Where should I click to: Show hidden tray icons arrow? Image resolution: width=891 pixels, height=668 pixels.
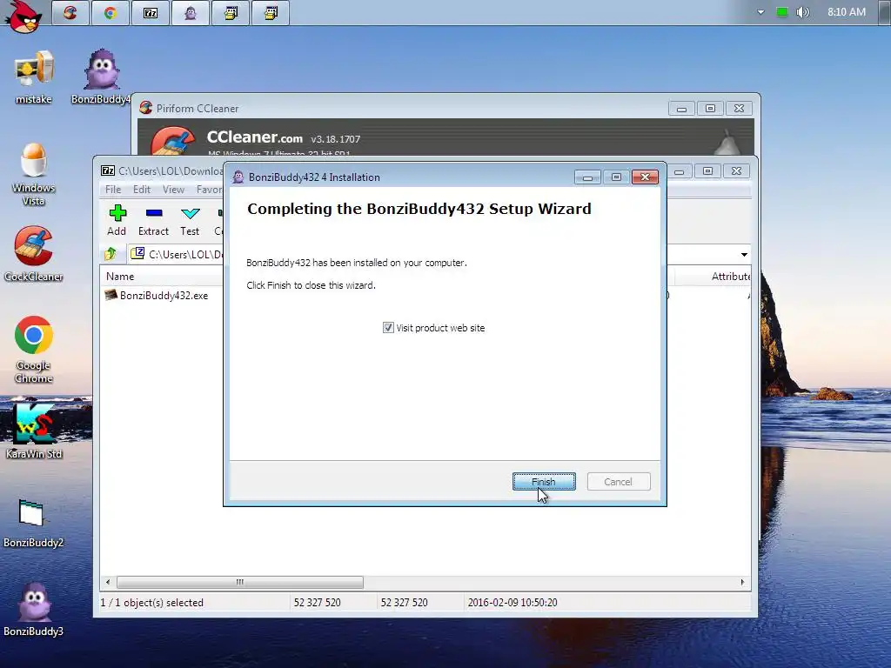(x=760, y=12)
